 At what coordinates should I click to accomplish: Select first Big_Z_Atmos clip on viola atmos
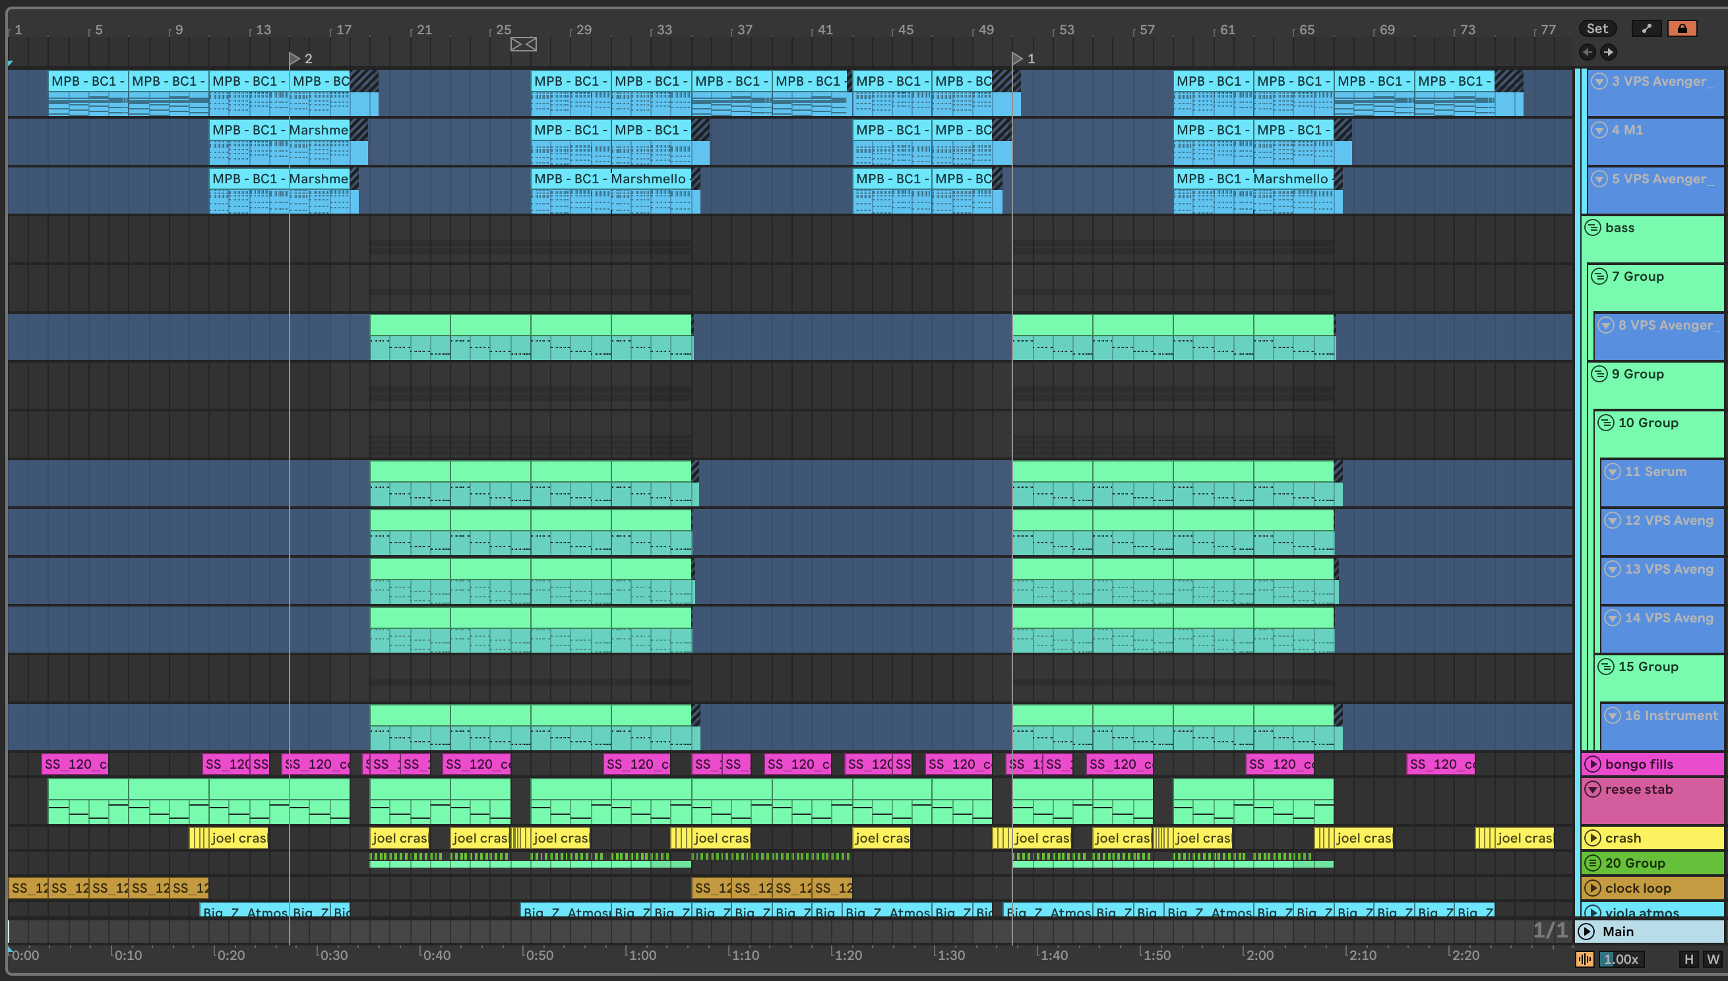point(245,910)
